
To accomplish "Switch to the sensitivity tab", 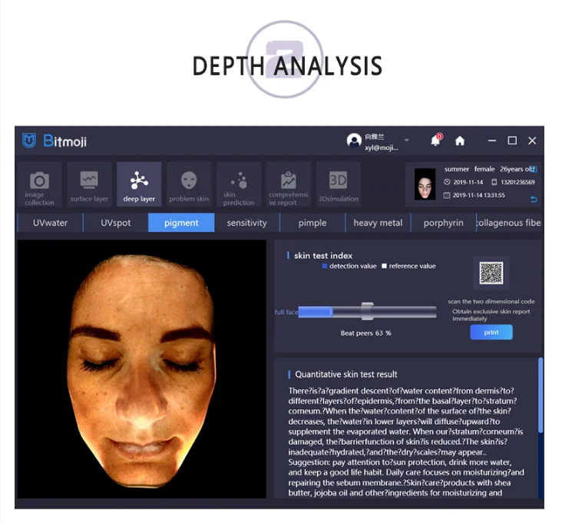I will coord(247,223).
